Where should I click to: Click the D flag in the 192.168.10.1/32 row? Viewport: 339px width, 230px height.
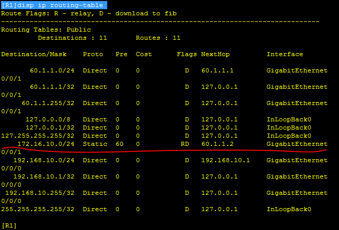[x=187, y=176]
